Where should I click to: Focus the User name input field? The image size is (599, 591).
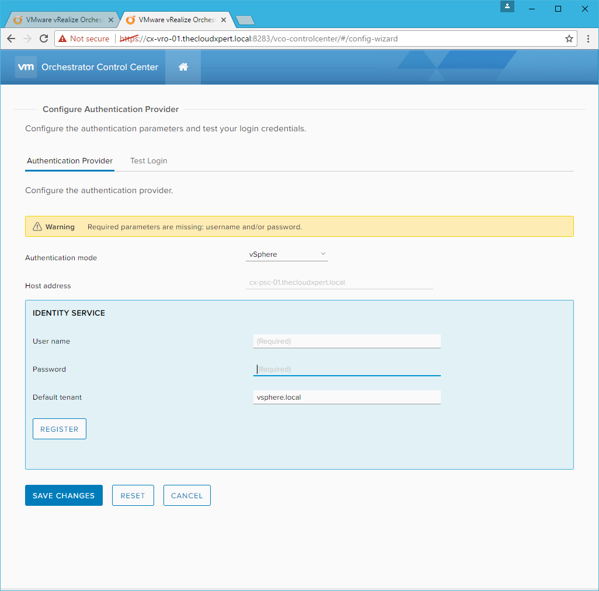(x=347, y=341)
